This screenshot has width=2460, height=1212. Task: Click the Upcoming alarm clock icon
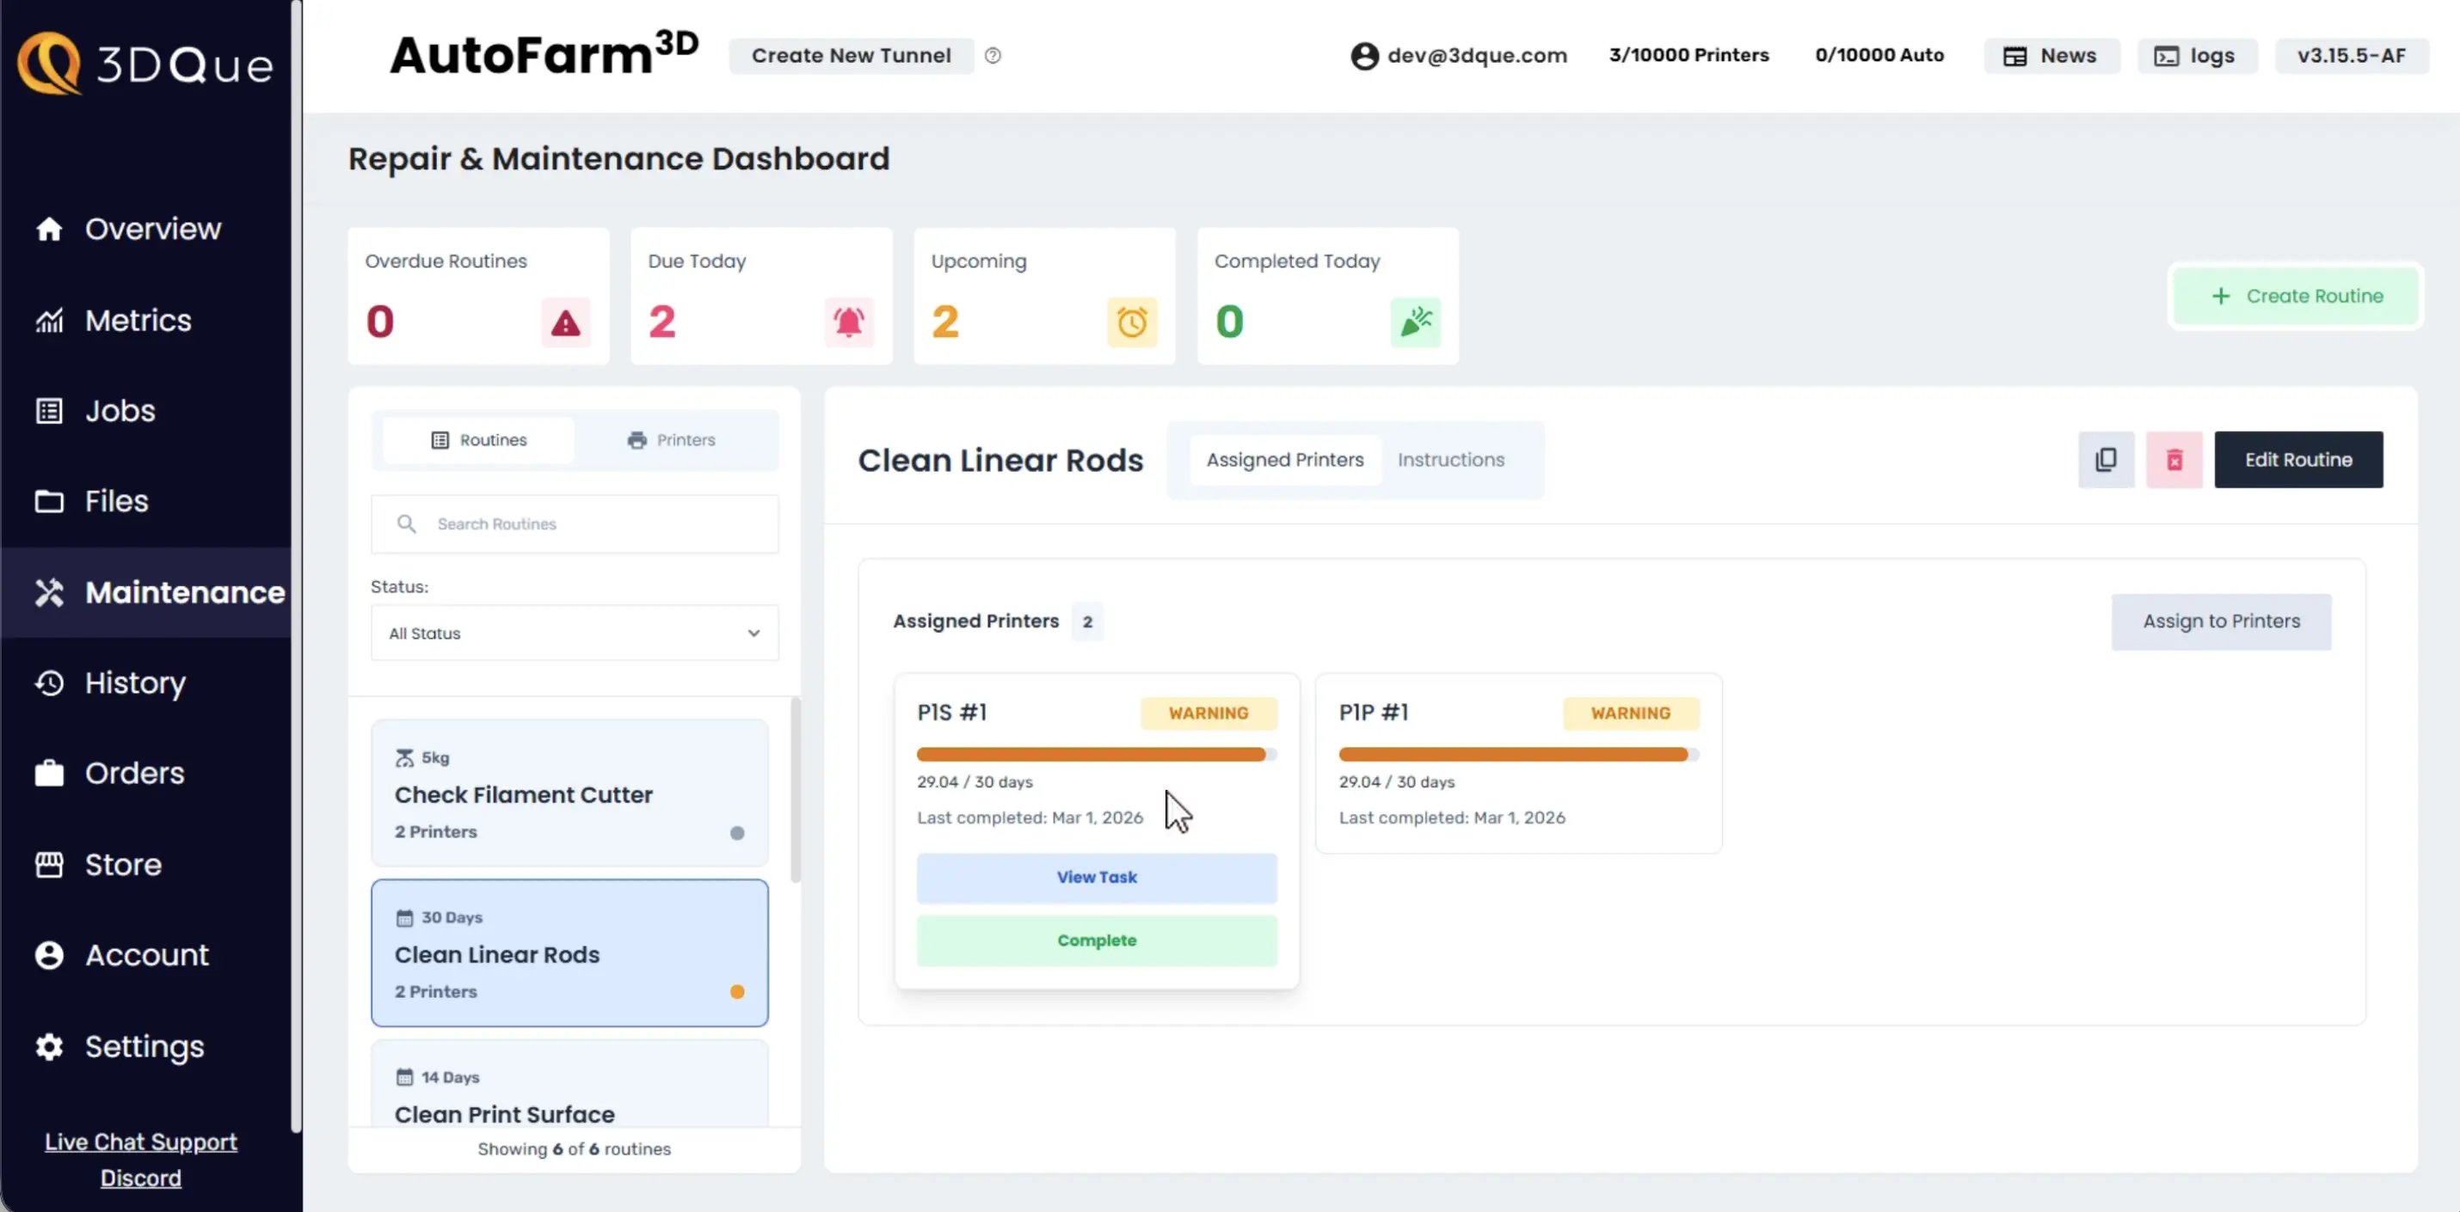[x=1132, y=322]
